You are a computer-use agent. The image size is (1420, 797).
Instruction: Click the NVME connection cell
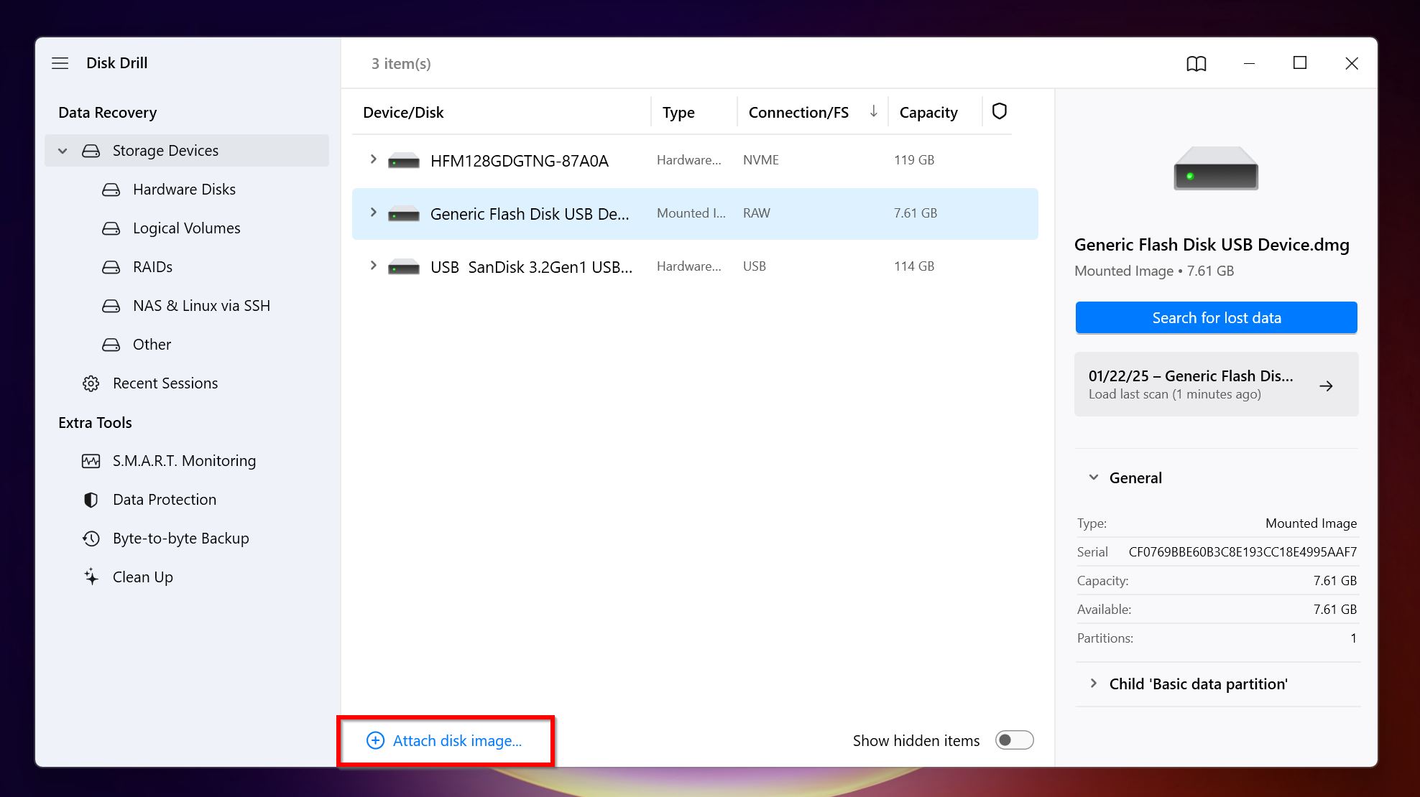[760, 160]
